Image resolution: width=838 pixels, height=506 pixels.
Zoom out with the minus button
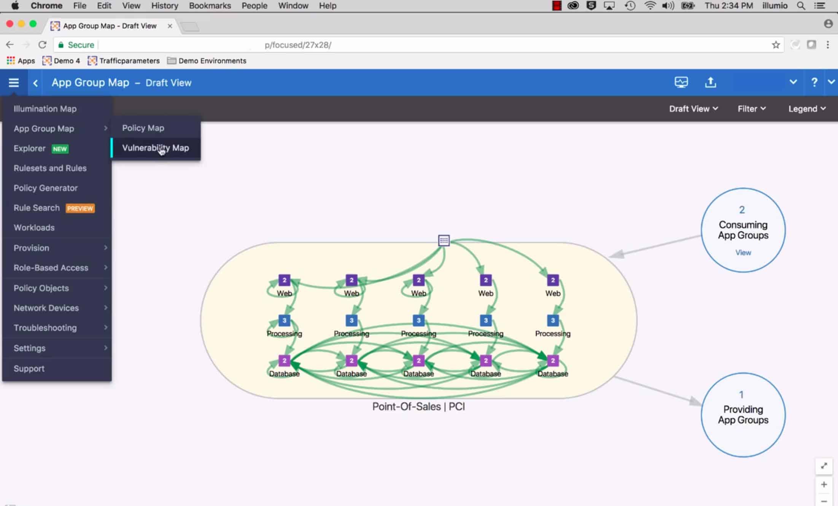pos(824,501)
